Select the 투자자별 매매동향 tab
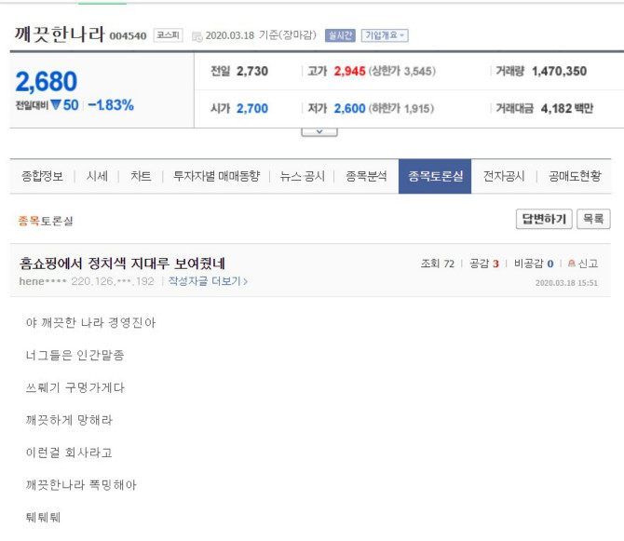Screen dimensions: 624x541 [216, 176]
